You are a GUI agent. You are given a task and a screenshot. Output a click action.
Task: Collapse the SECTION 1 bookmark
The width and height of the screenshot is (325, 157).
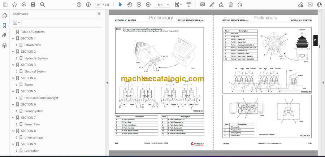point(13,38)
